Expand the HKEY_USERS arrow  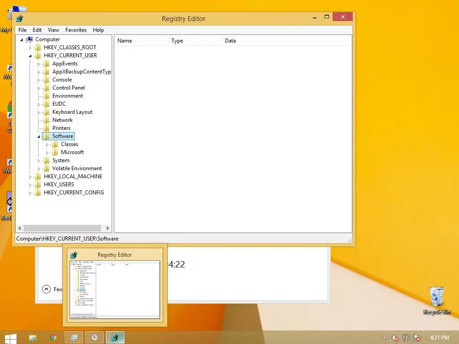coord(30,185)
